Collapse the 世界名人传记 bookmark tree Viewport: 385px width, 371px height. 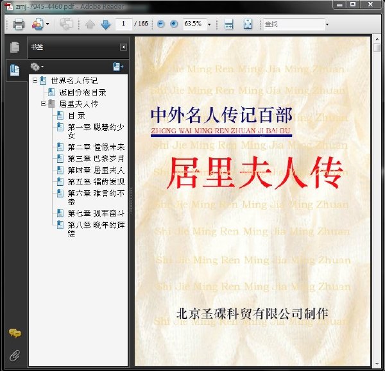pyautogui.click(x=35, y=81)
